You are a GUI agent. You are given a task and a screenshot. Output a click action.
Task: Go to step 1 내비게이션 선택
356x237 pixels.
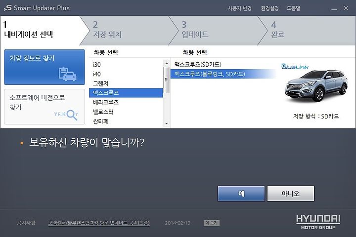click(x=42, y=31)
